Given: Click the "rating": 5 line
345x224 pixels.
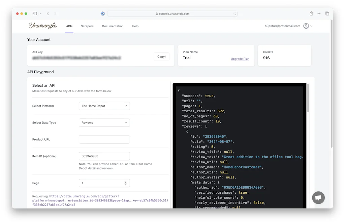Looking at the screenshot, I should [x=202, y=147].
